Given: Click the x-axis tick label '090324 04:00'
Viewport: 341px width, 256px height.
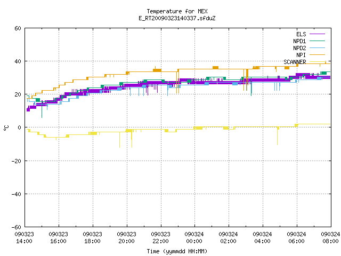Looking at the screenshot, I should 263,238.
